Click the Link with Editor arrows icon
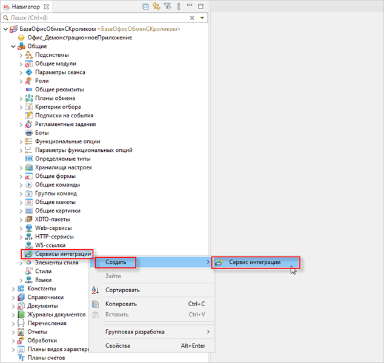 click(156, 7)
